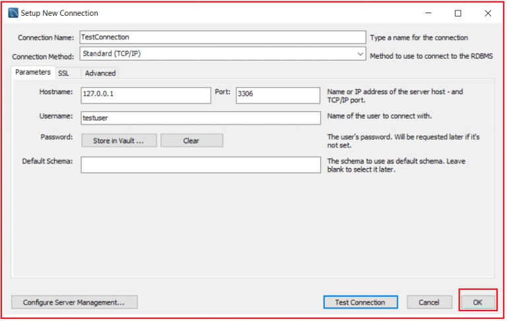The width and height of the screenshot is (507, 321).
Task: Click the Connection Name field containing TestConnection
Action: tap(222, 38)
